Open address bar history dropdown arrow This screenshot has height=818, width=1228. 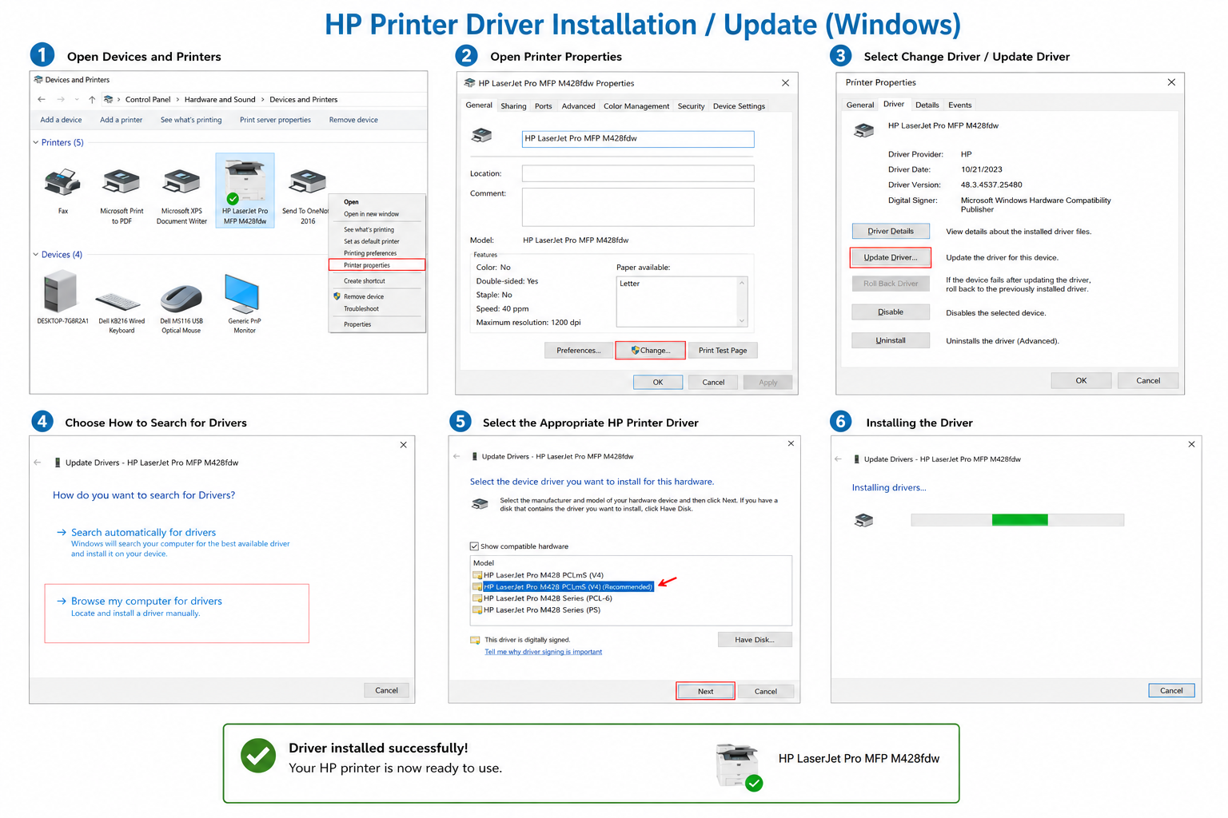[77, 100]
